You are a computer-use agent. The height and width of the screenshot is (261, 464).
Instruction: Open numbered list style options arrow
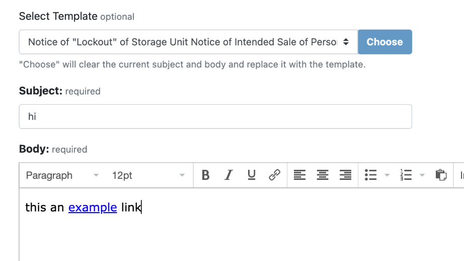[x=422, y=175]
